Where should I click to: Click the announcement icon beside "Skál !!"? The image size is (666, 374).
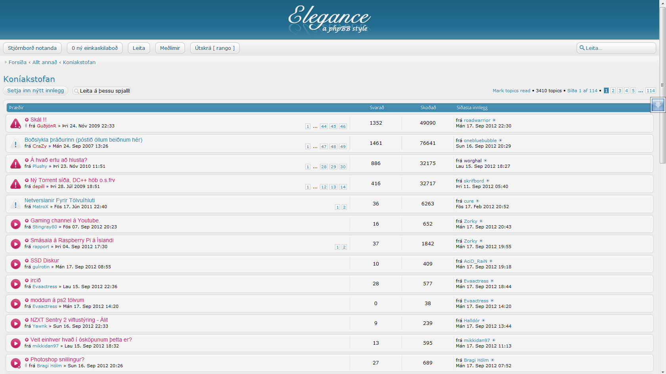point(15,123)
